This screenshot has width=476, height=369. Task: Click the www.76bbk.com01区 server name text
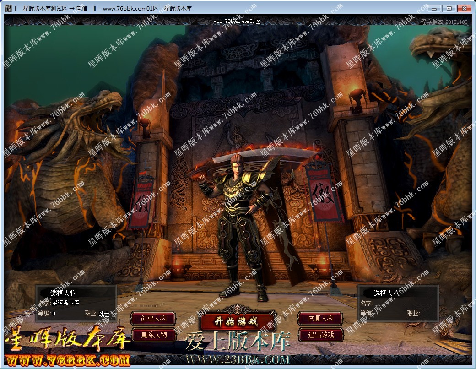(237, 21)
